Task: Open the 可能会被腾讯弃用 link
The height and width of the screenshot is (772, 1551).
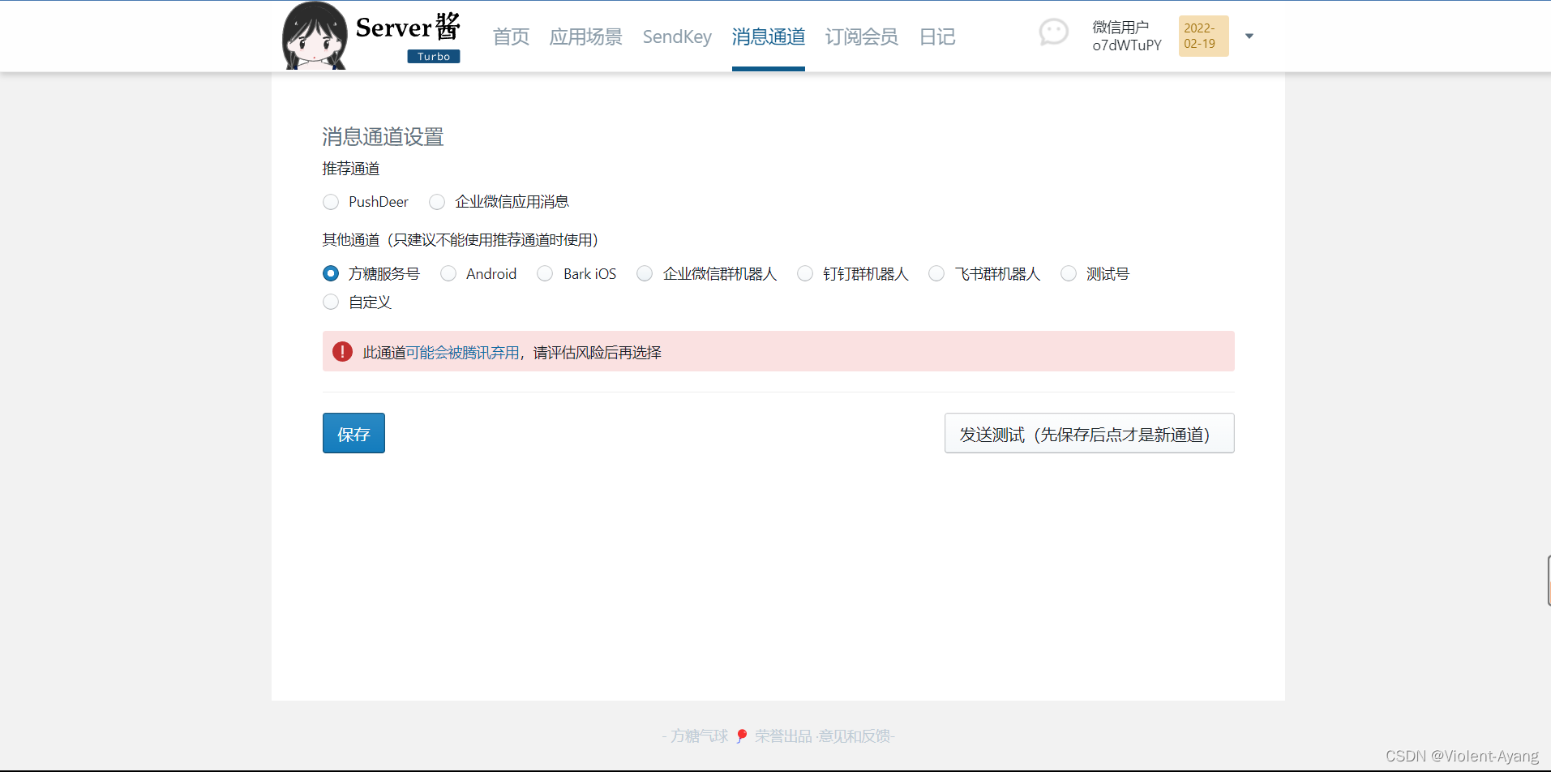Action: [x=462, y=352]
